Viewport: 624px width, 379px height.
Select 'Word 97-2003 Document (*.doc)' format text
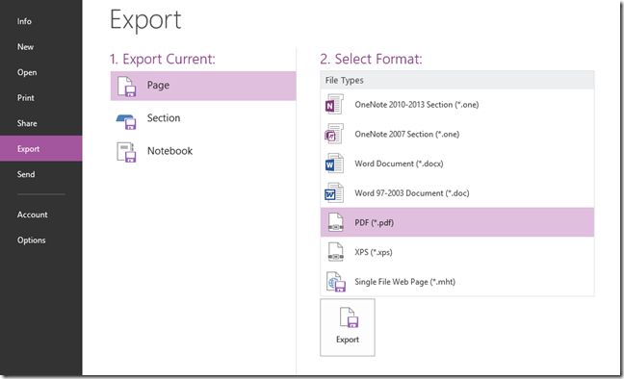point(412,193)
